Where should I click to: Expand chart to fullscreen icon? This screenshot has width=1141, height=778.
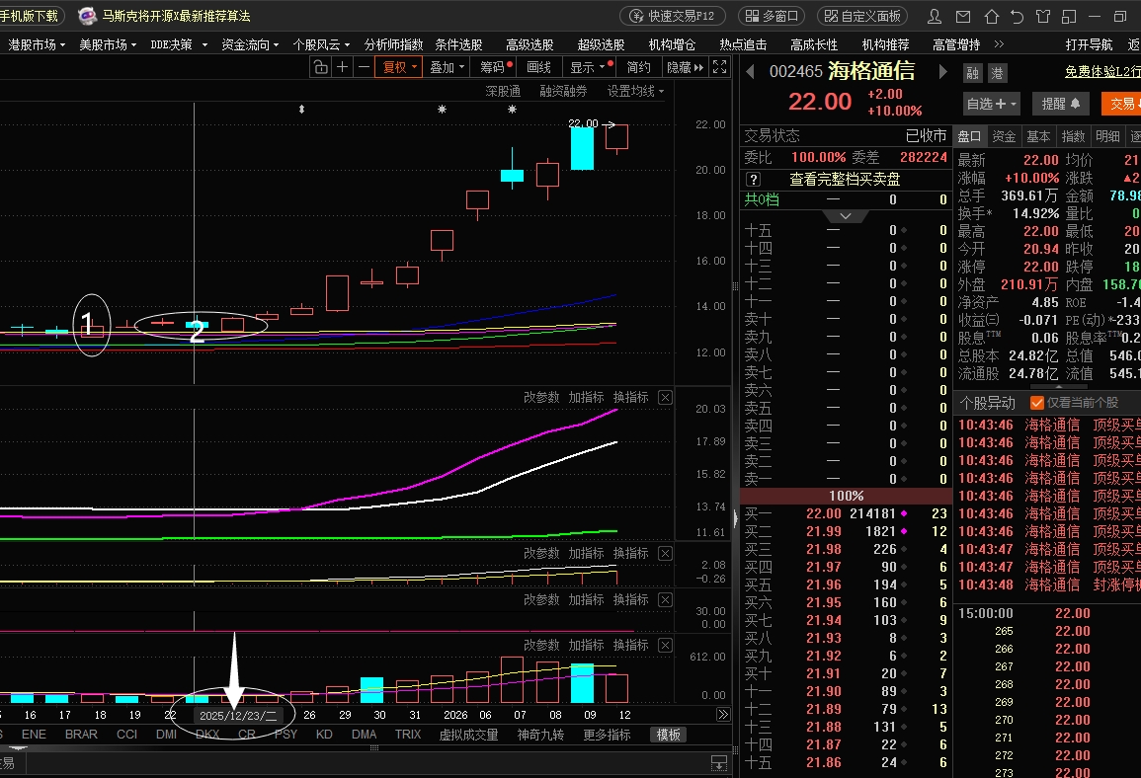[x=720, y=67]
